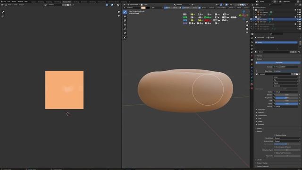The width and height of the screenshot is (302, 170).
Task: Open the Object Data properties tab
Action: 252,81
